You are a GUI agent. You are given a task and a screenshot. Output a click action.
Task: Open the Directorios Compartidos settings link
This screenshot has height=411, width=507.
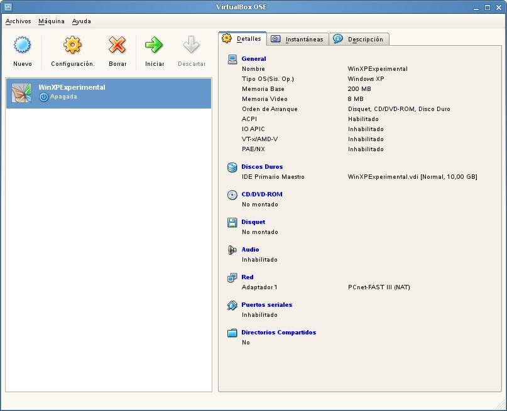[279, 332]
